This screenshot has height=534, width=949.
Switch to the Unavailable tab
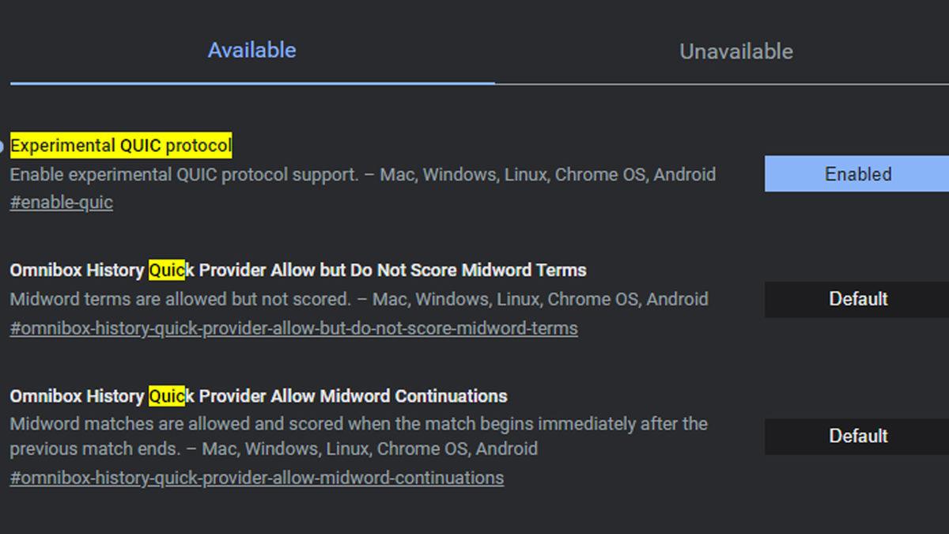coord(735,51)
